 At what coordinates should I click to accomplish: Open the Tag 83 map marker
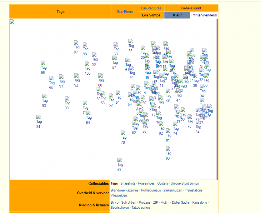pyautogui.click(x=168, y=153)
